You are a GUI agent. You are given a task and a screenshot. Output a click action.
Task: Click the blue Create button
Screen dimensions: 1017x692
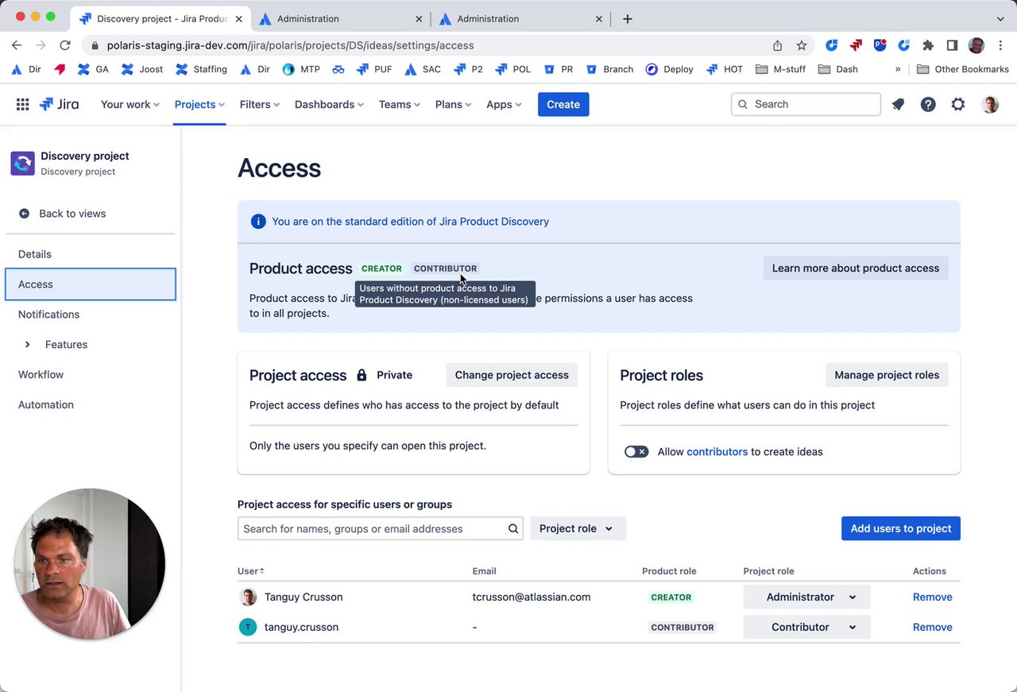click(563, 104)
